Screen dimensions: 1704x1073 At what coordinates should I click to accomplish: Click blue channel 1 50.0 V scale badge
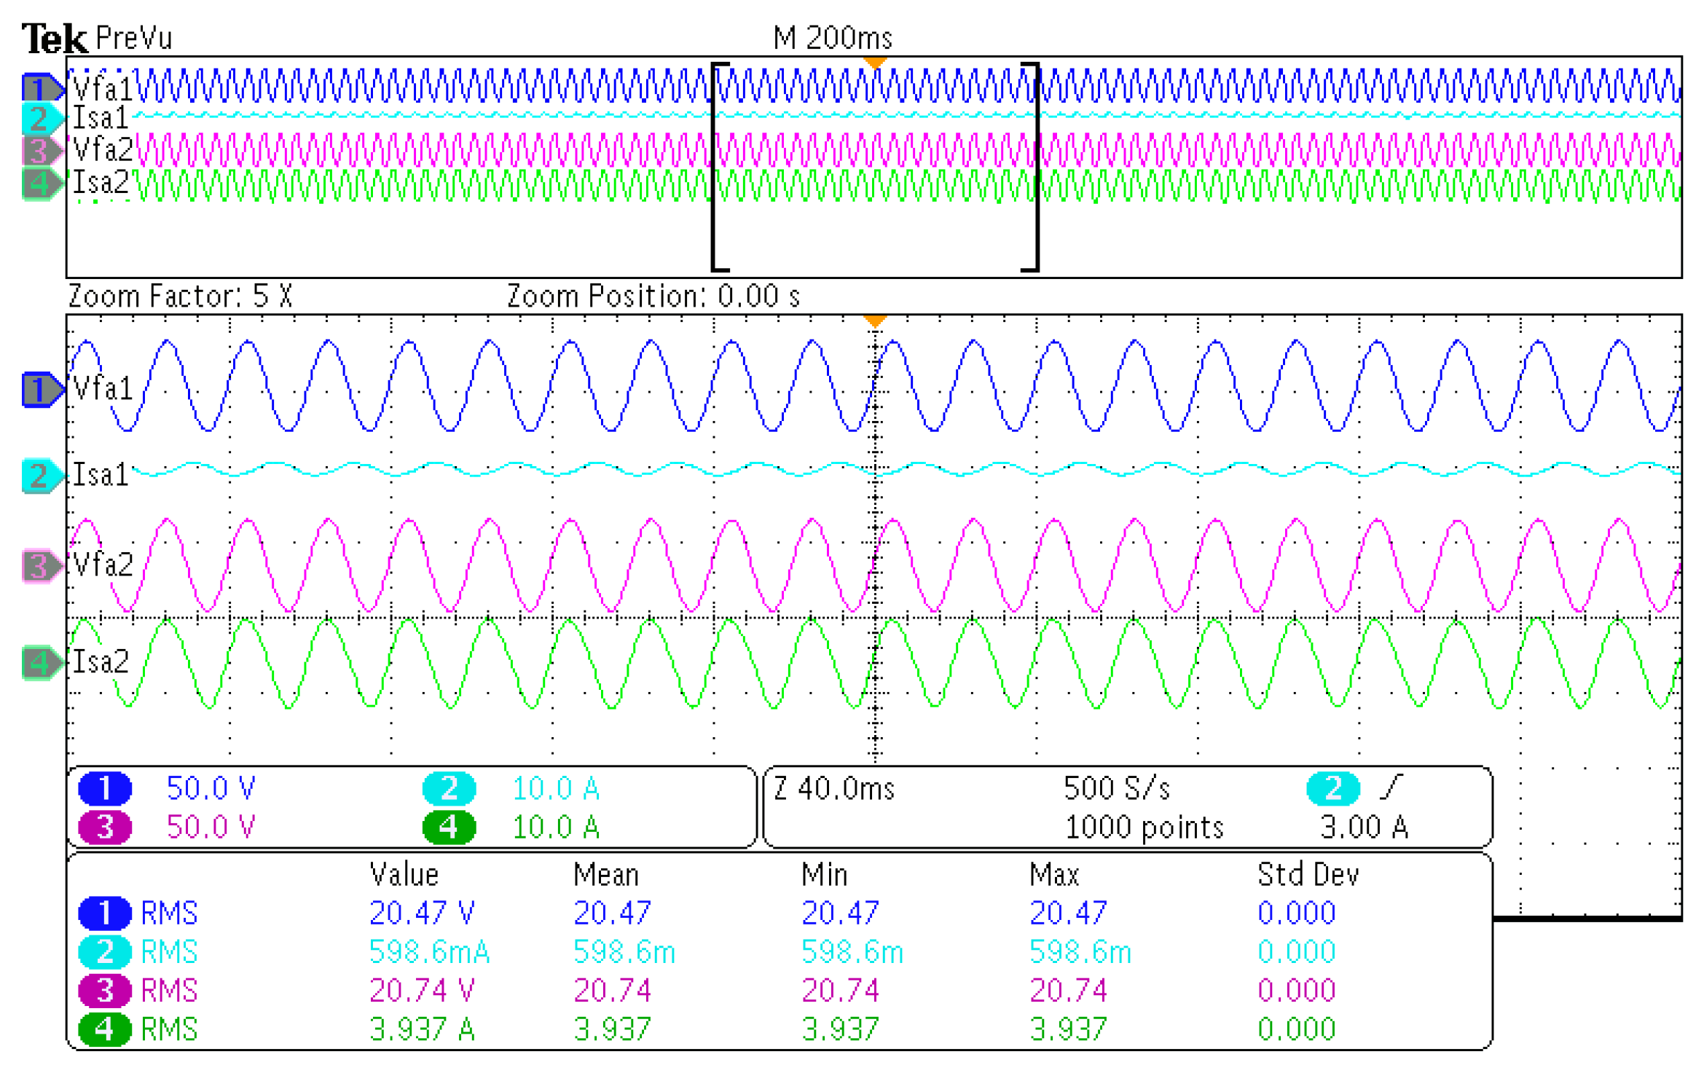pos(105,788)
